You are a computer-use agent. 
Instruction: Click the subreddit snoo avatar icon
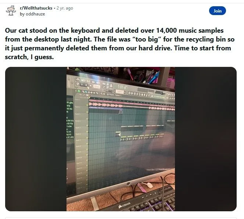(11, 10)
